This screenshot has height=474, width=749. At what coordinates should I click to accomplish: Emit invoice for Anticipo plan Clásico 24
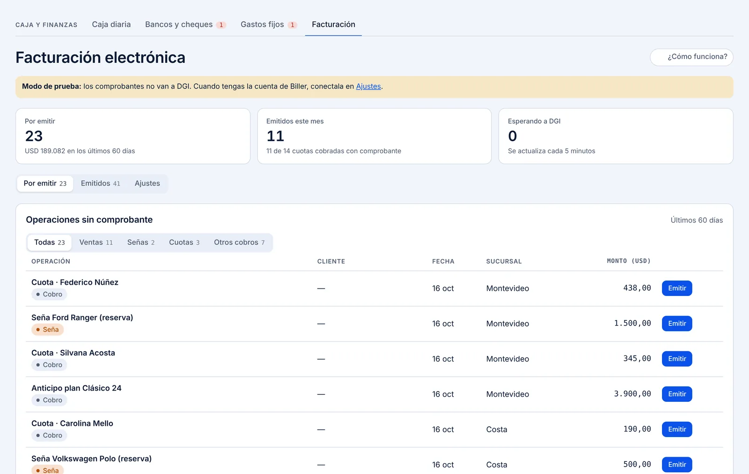click(x=677, y=394)
